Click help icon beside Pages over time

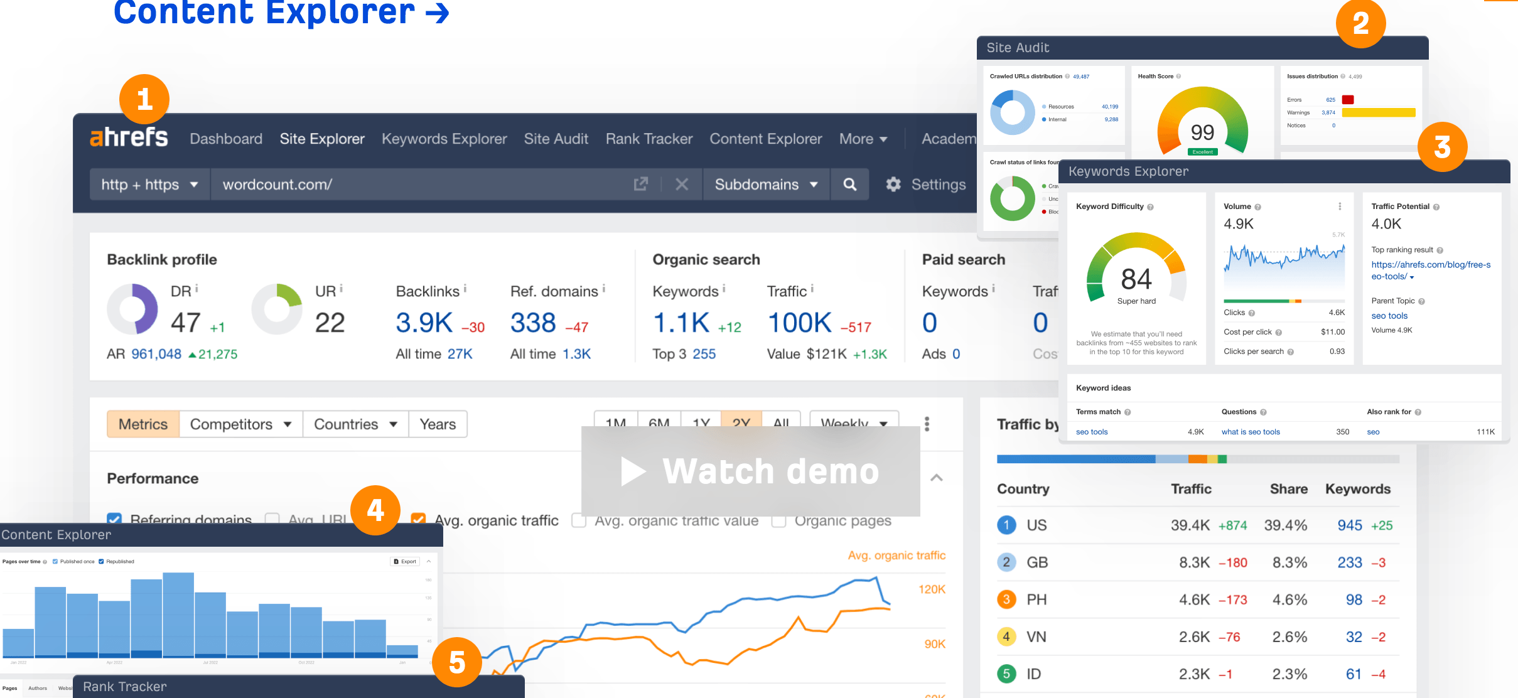[45, 562]
